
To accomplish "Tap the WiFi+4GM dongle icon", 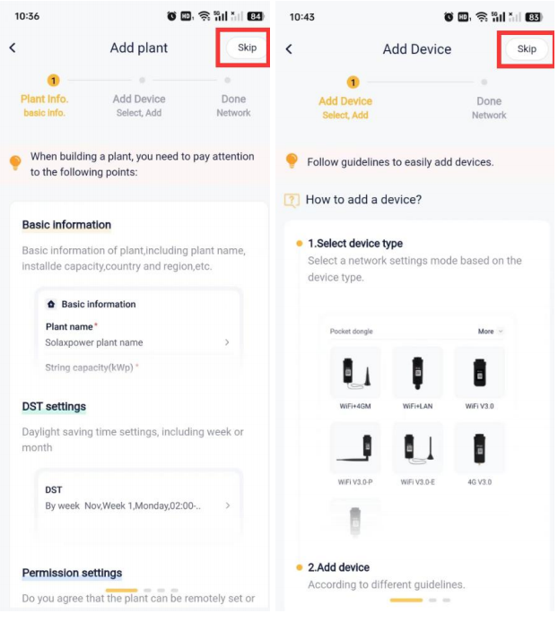I will coord(355,372).
